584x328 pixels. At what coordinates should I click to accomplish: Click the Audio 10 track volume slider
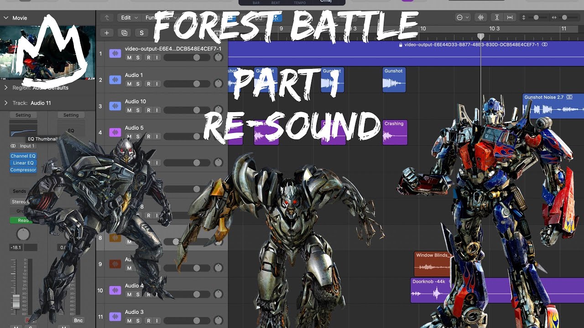[187, 110]
